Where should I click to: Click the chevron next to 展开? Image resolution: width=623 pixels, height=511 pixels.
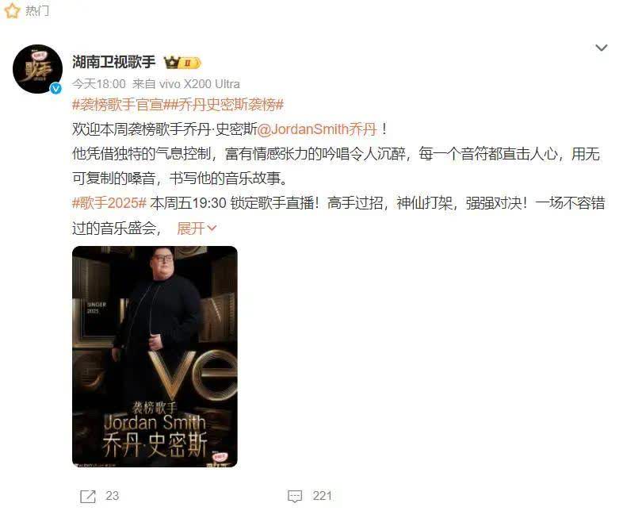pyautogui.click(x=212, y=229)
